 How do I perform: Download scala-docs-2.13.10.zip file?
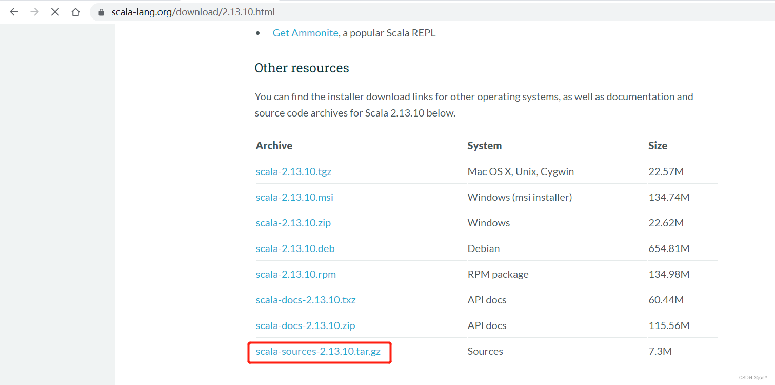pos(306,325)
